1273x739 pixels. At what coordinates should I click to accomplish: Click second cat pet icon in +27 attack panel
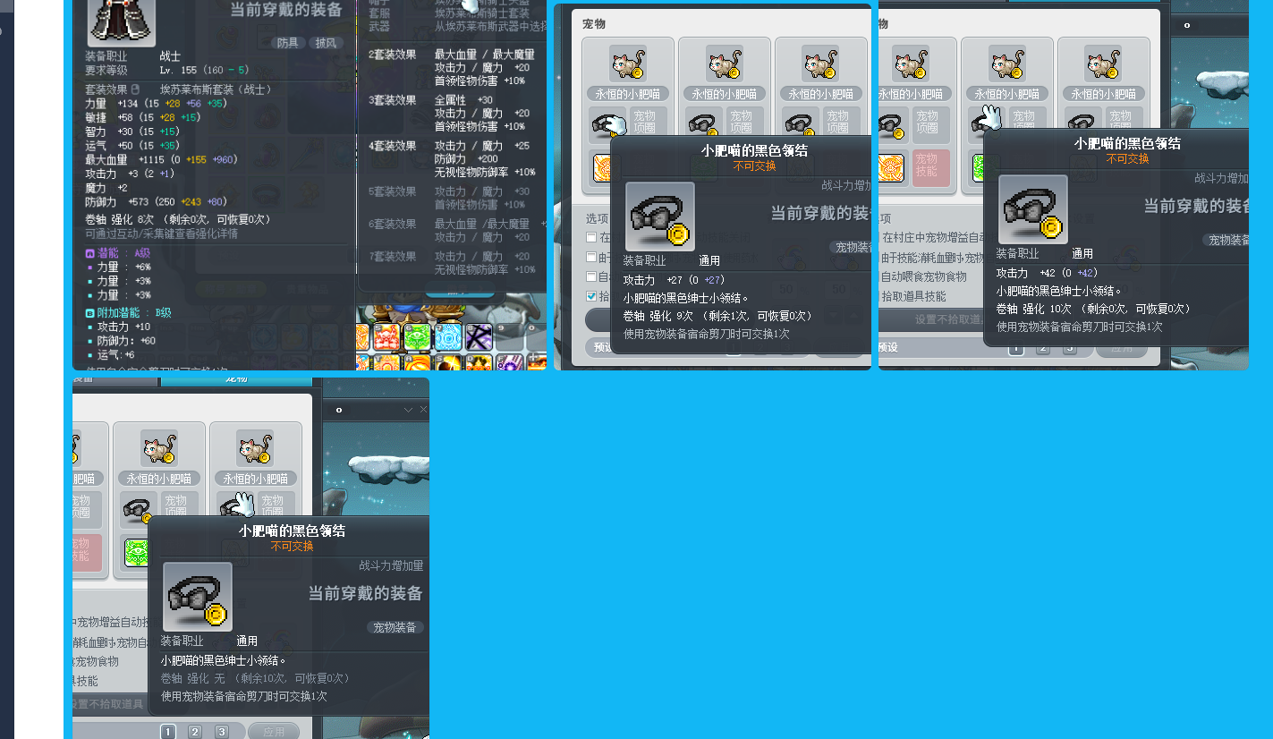click(x=725, y=64)
